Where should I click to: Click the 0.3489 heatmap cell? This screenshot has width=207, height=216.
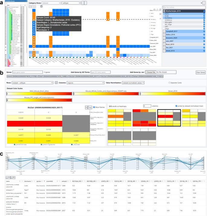tap(48, 135)
